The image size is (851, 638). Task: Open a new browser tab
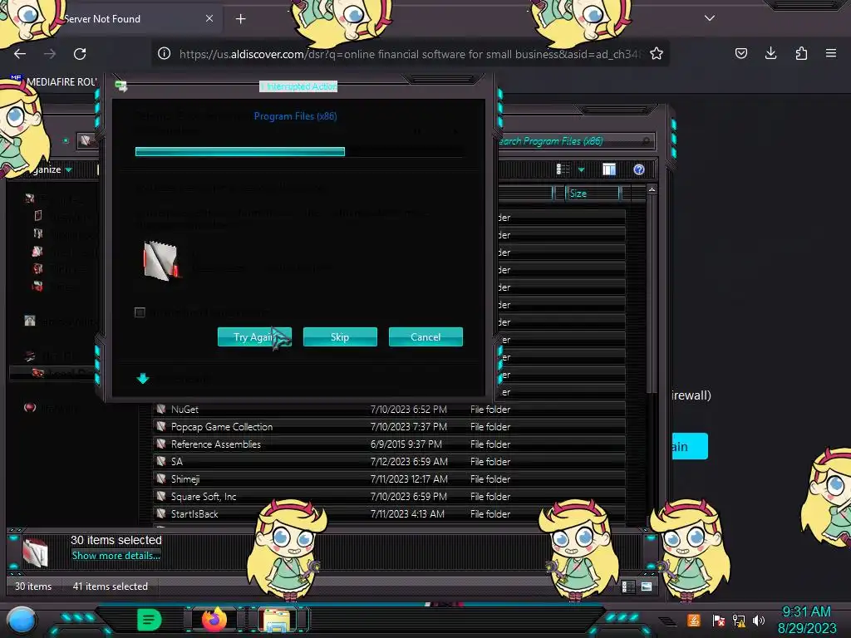(240, 19)
